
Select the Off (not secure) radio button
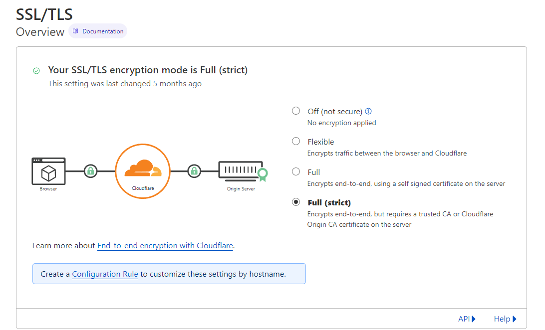click(x=296, y=111)
